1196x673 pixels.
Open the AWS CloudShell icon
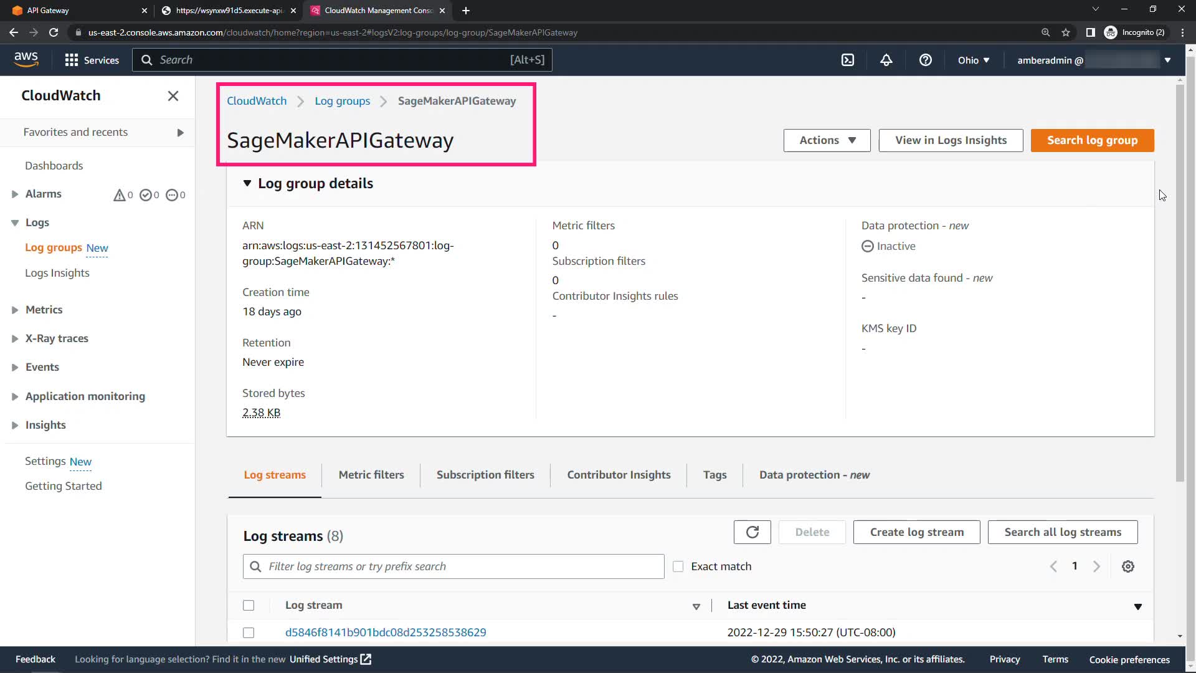coord(848,60)
